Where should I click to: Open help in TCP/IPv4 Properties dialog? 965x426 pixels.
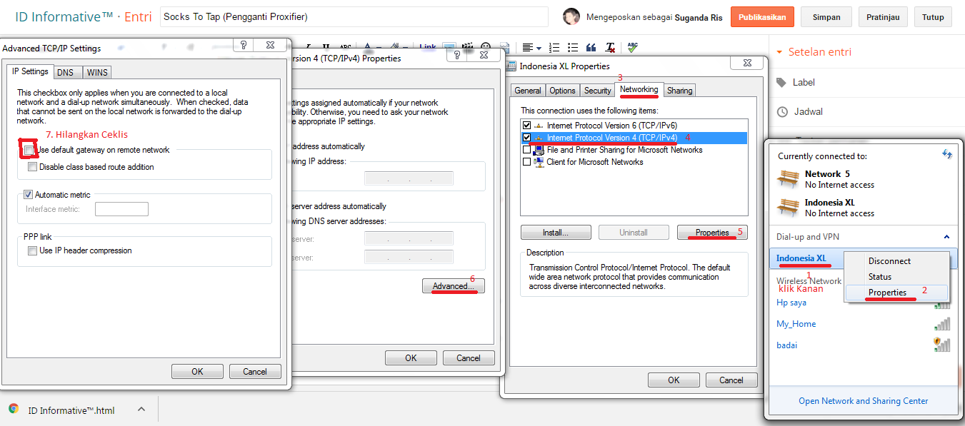click(456, 55)
